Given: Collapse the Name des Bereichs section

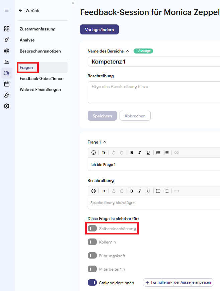Looking at the screenshot, I should pos(128,51).
